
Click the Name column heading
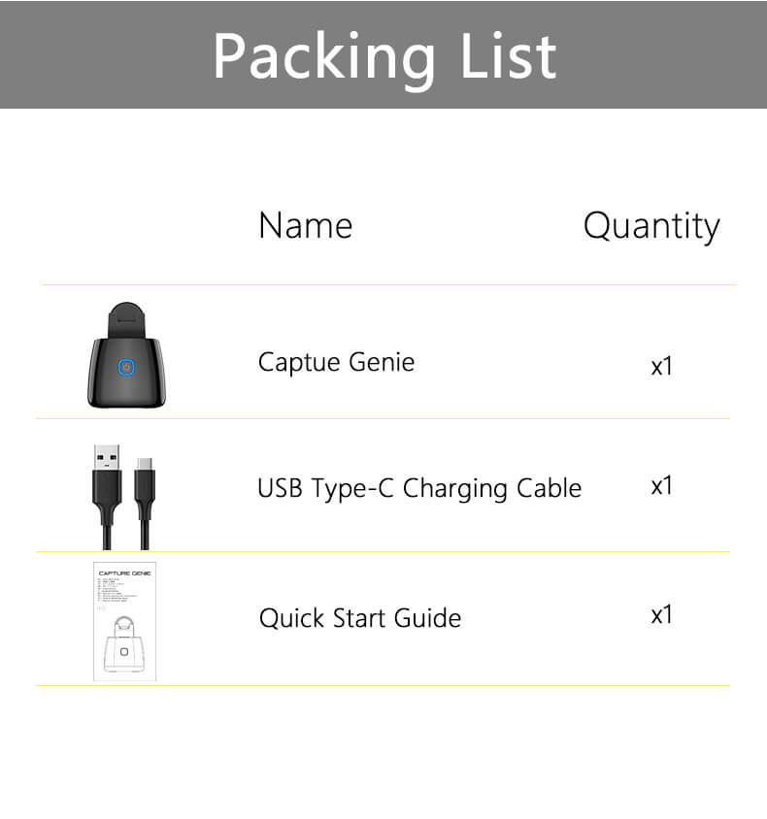pyautogui.click(x=306, y=226)
